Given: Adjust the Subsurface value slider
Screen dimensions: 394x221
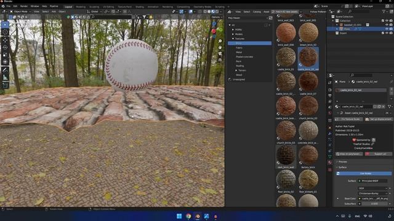Looking at the screenshot, I should 374,204.
